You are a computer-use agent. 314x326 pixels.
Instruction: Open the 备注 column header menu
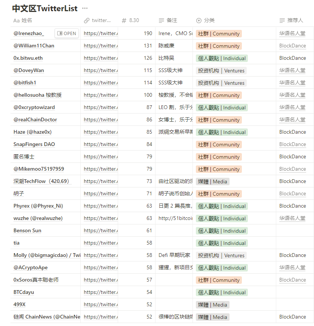point(174,21)
